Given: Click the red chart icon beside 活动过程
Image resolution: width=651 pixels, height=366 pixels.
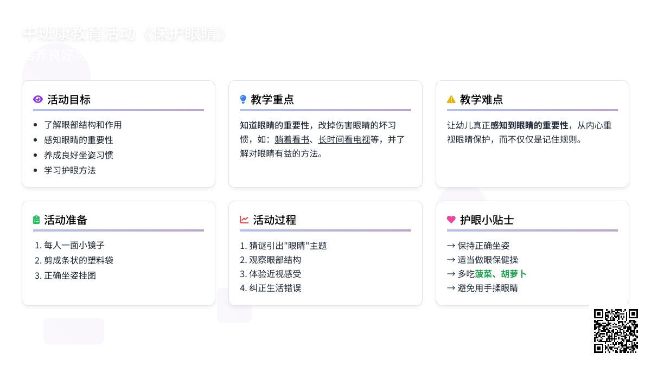Looking at the screenshot, I should 244,220.
